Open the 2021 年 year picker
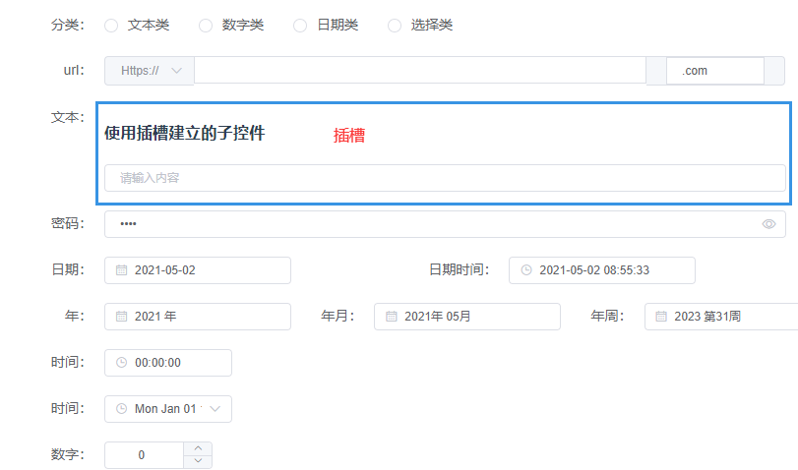The width and height of the screenshot is (798, 470). (x=198, y=317)
